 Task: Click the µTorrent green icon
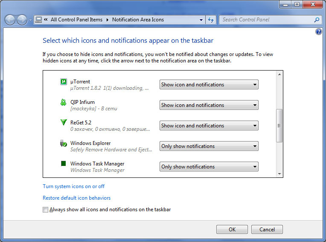point(64,81)
